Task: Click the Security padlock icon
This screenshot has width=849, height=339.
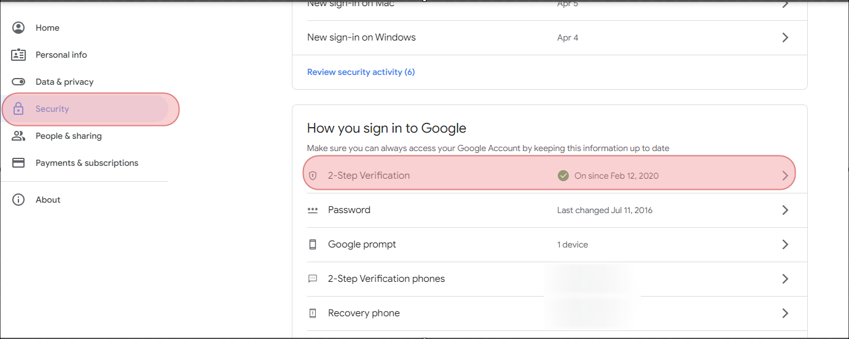Action: (18, 109)
